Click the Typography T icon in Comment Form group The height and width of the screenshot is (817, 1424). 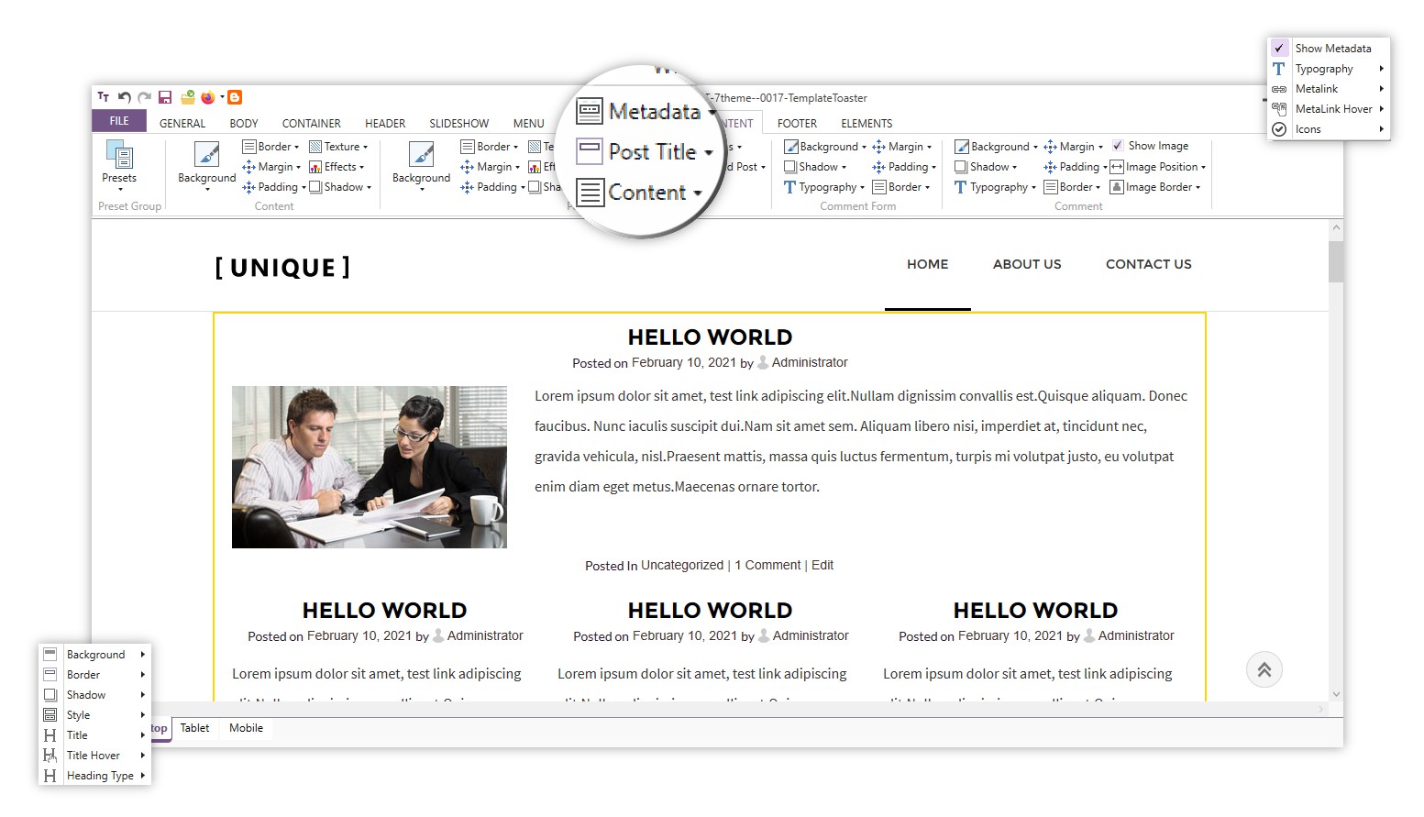[789, 187]
